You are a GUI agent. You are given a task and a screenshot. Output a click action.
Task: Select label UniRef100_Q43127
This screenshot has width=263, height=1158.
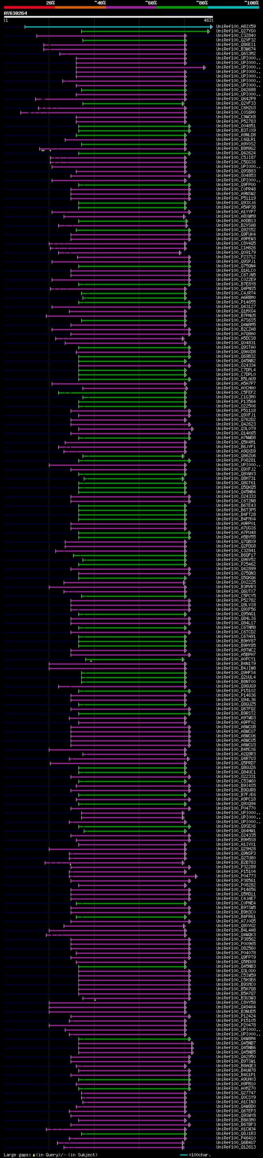pos(236,306)
